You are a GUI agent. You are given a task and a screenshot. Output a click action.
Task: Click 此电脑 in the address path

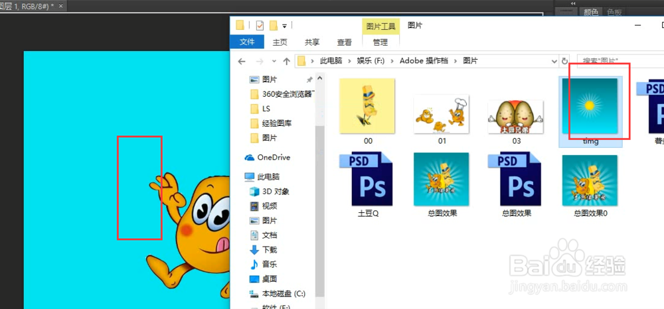point(331,61)
